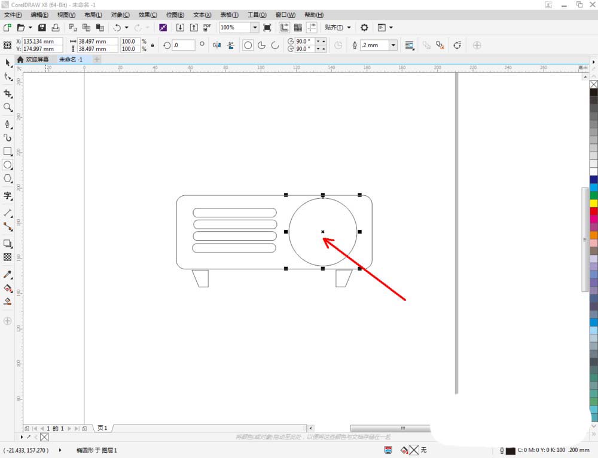This screenshot has height=458, width=598.
Task: Select the Ellipse tool
Action: point(8,165)
